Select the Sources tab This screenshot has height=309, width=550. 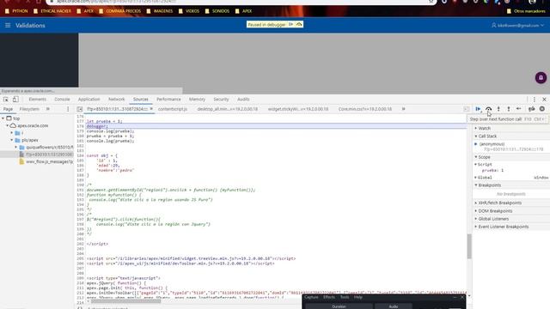(x=141, y=100)
